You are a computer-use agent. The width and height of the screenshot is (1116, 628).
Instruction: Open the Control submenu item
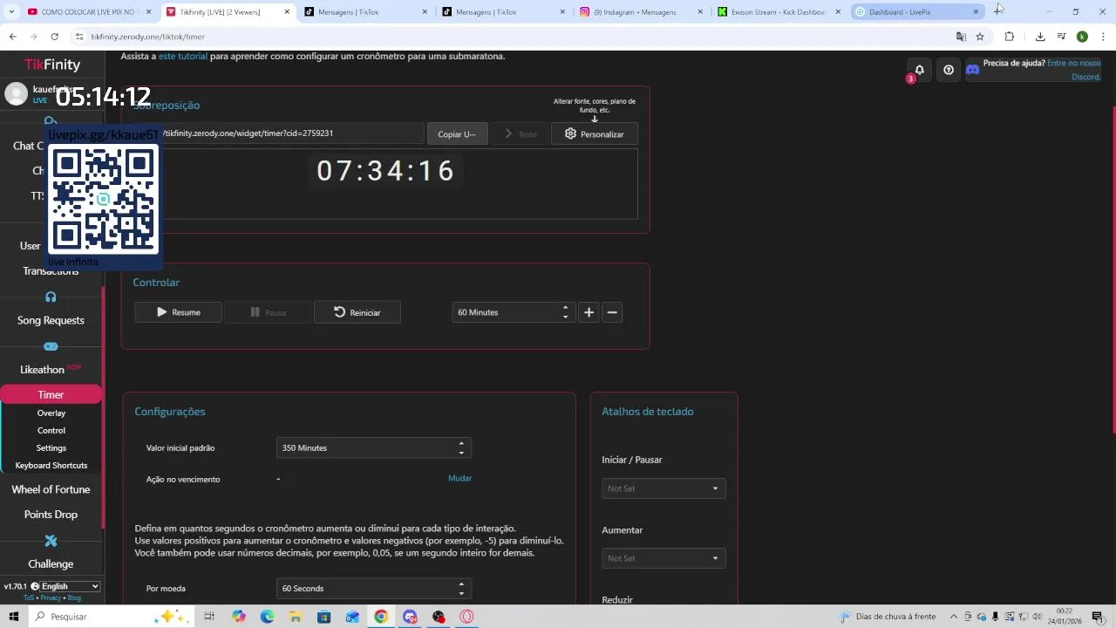pyautogui.click(x=51, y=430)
